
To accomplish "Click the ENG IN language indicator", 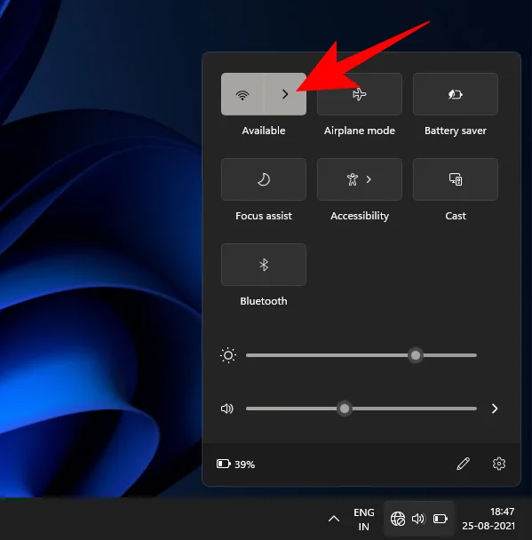I will coord(363,520).
